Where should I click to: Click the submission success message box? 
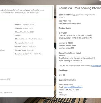(x=26, y=12)
